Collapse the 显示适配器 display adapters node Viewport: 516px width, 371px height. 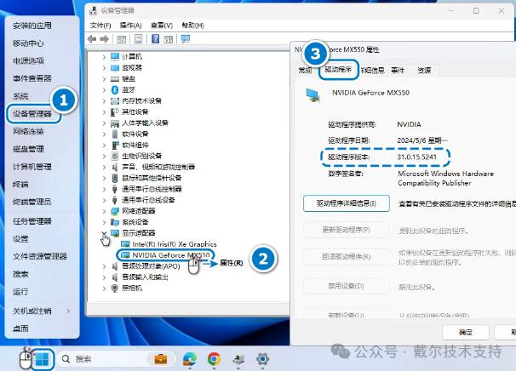[x=104, y=232]
